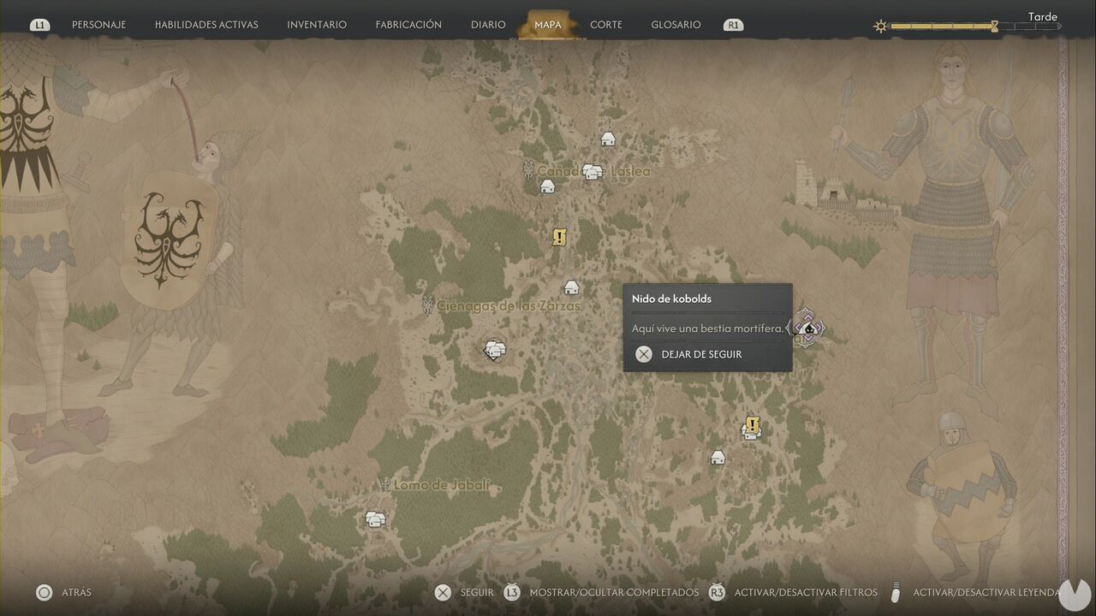Toggle Mostrar/Ocultar Completados

601,592
